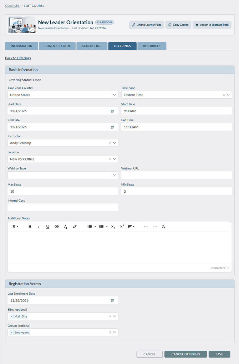
Task: Select the Offerings tab
Action: [122, 46]
